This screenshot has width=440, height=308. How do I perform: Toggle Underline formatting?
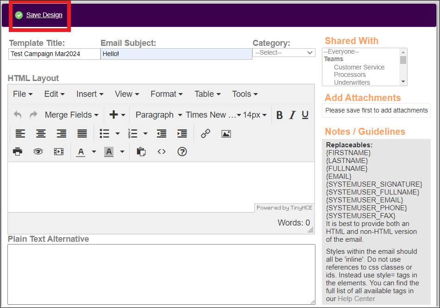coord(305,115)
